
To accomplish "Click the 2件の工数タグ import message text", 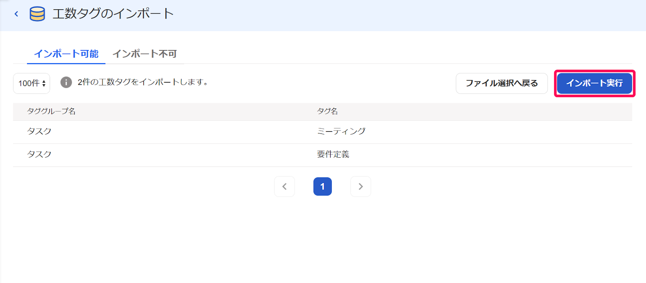I will pos(141,83).
